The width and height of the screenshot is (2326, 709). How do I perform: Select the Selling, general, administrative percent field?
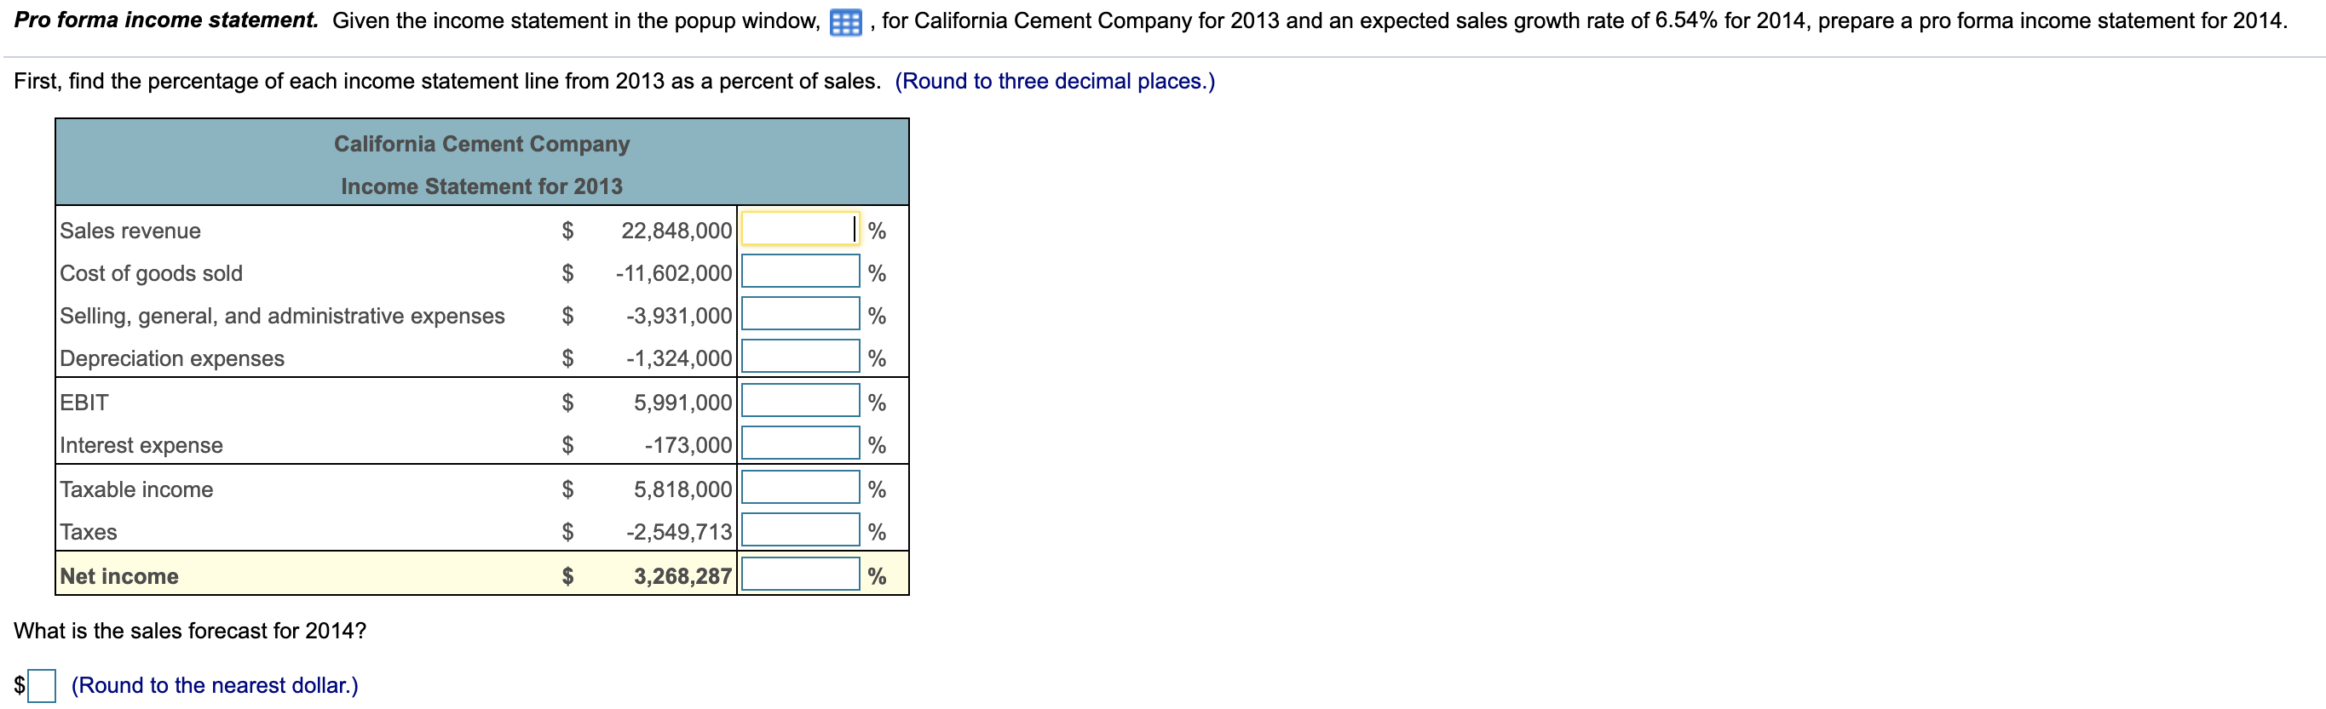click(798, 315)
